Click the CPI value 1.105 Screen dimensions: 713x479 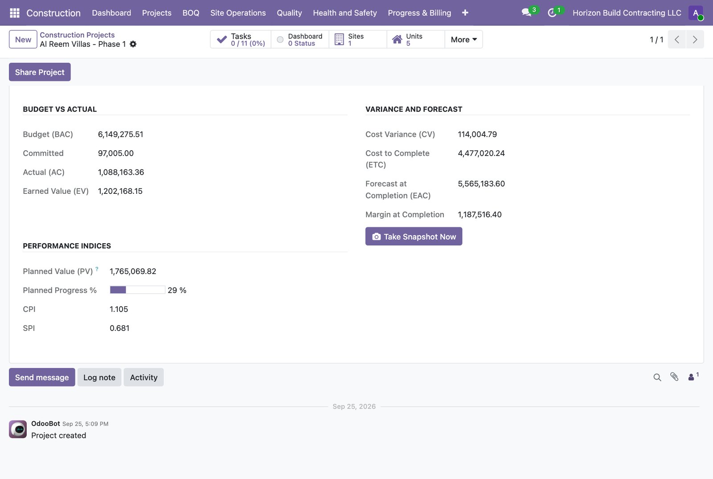tap(119, 309)
